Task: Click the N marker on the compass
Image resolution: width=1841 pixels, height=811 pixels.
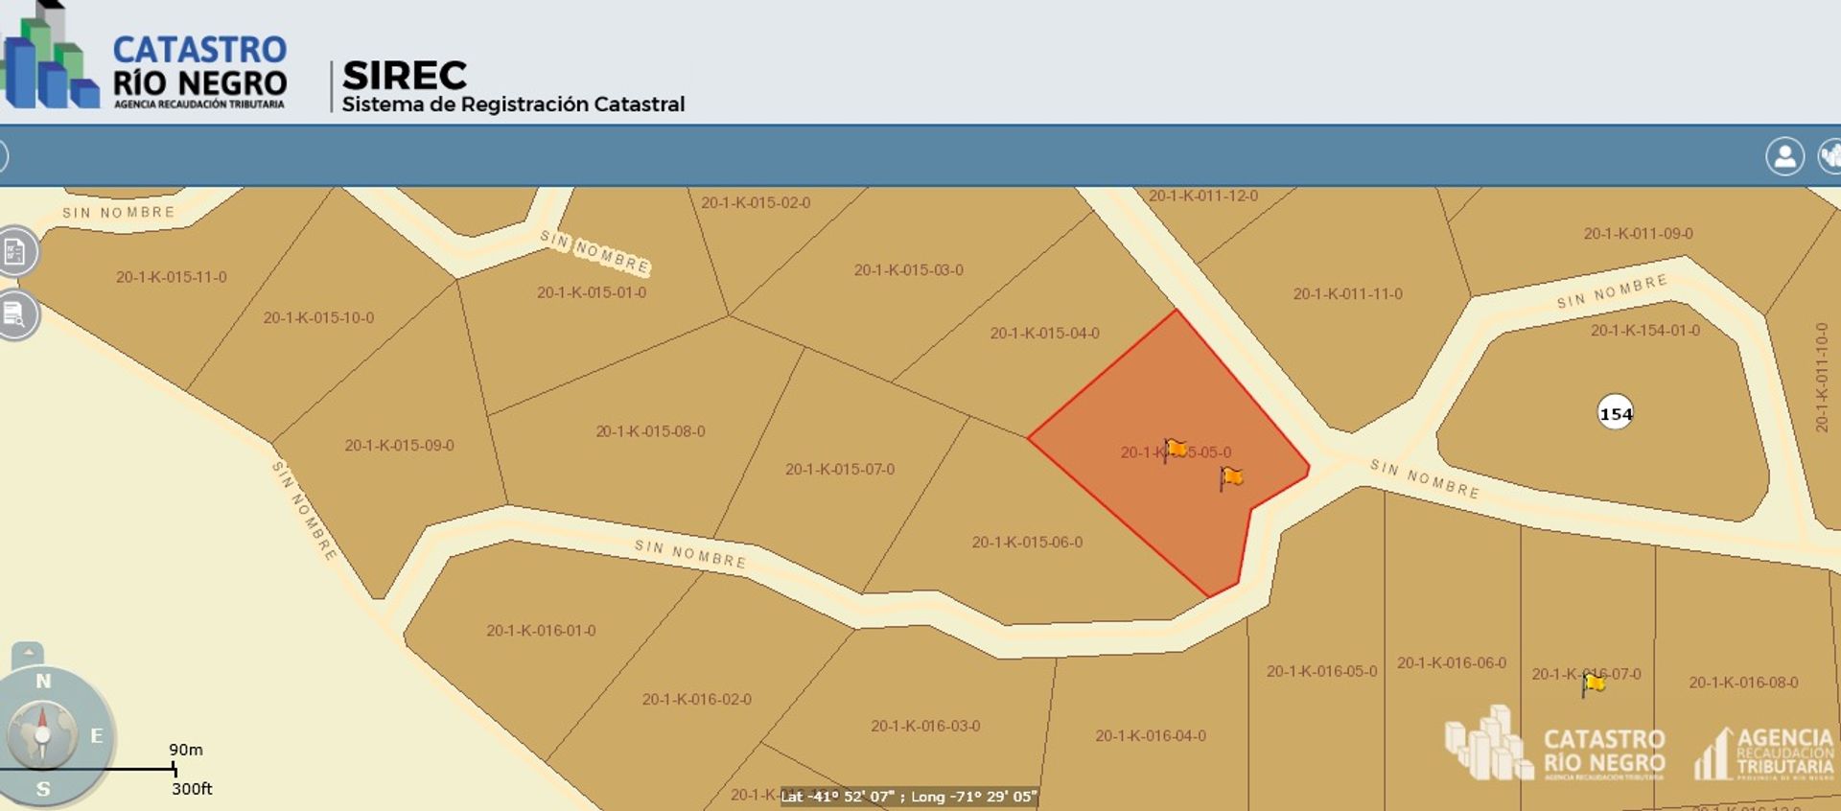Action: (x=43, y=682)
